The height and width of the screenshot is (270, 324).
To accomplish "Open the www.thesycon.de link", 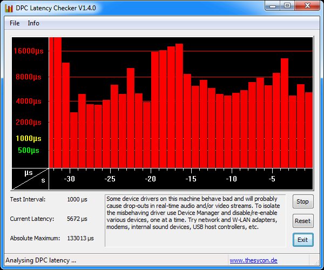I will pos(254,260).
